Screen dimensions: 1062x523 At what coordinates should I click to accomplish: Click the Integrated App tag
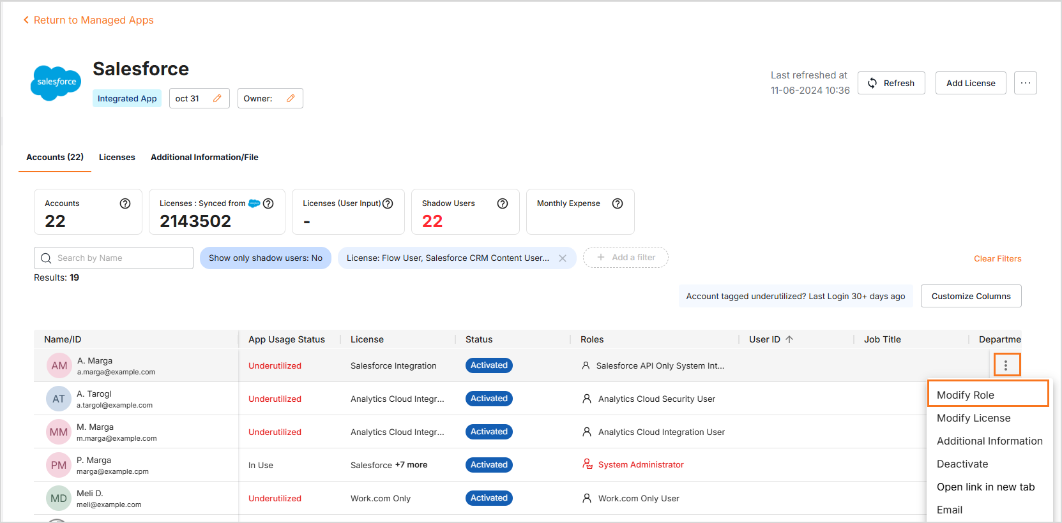[127, 98]
